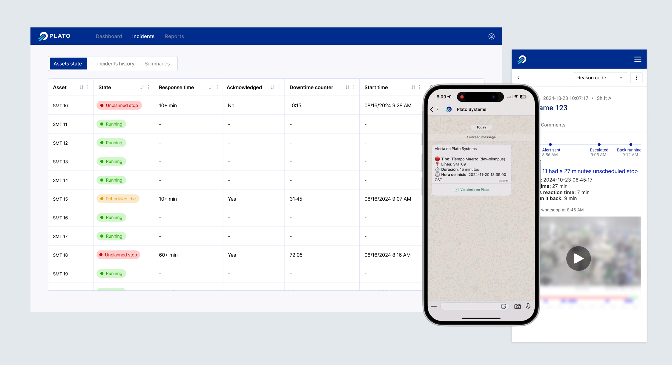This screenshot has width=672, height=365.
Task: Click the No acknowledged value for SMT 10
Action: point(231,106)
